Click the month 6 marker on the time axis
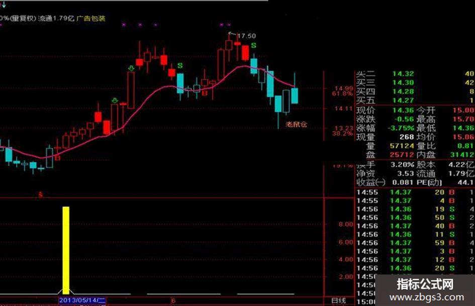This screenshot has height=306, width=475. pyautogui.click(x=173, y=300)
